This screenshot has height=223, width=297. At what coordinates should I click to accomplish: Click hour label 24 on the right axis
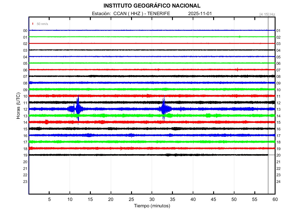click(x=278, y=182)
